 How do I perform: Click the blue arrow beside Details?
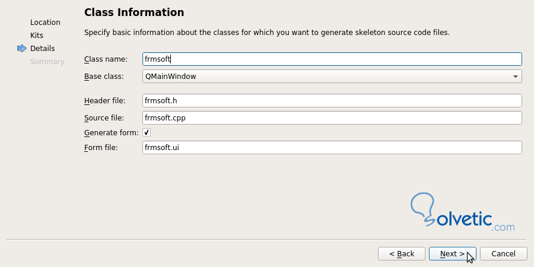[22, 49]
